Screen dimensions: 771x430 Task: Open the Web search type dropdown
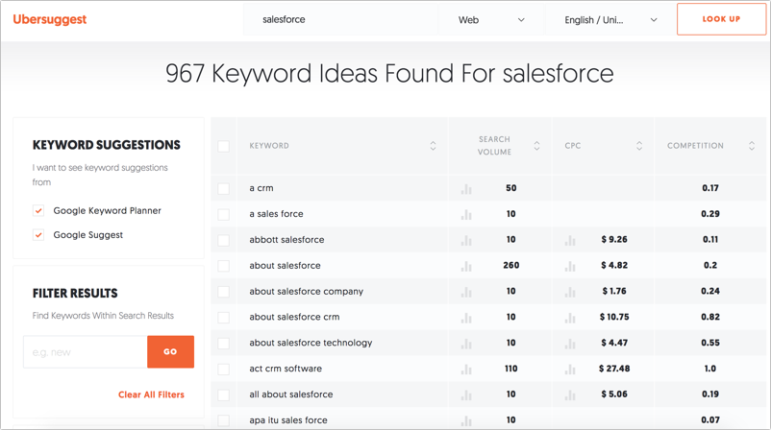(491, 20)
